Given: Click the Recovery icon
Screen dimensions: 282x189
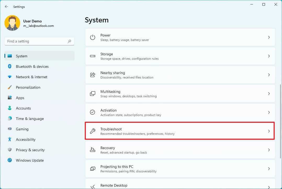Looking at the screenshot, I should click(x=93, y=150).
